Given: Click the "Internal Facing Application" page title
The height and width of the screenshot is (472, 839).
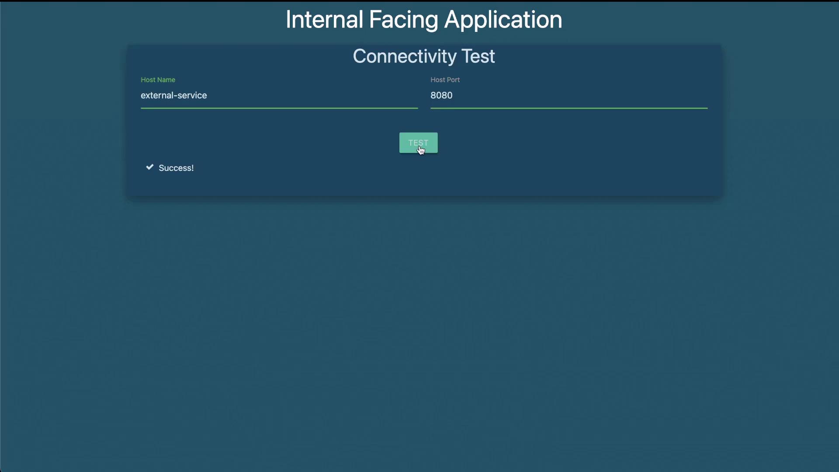Looking at the screenshot, I should point(423,20).
